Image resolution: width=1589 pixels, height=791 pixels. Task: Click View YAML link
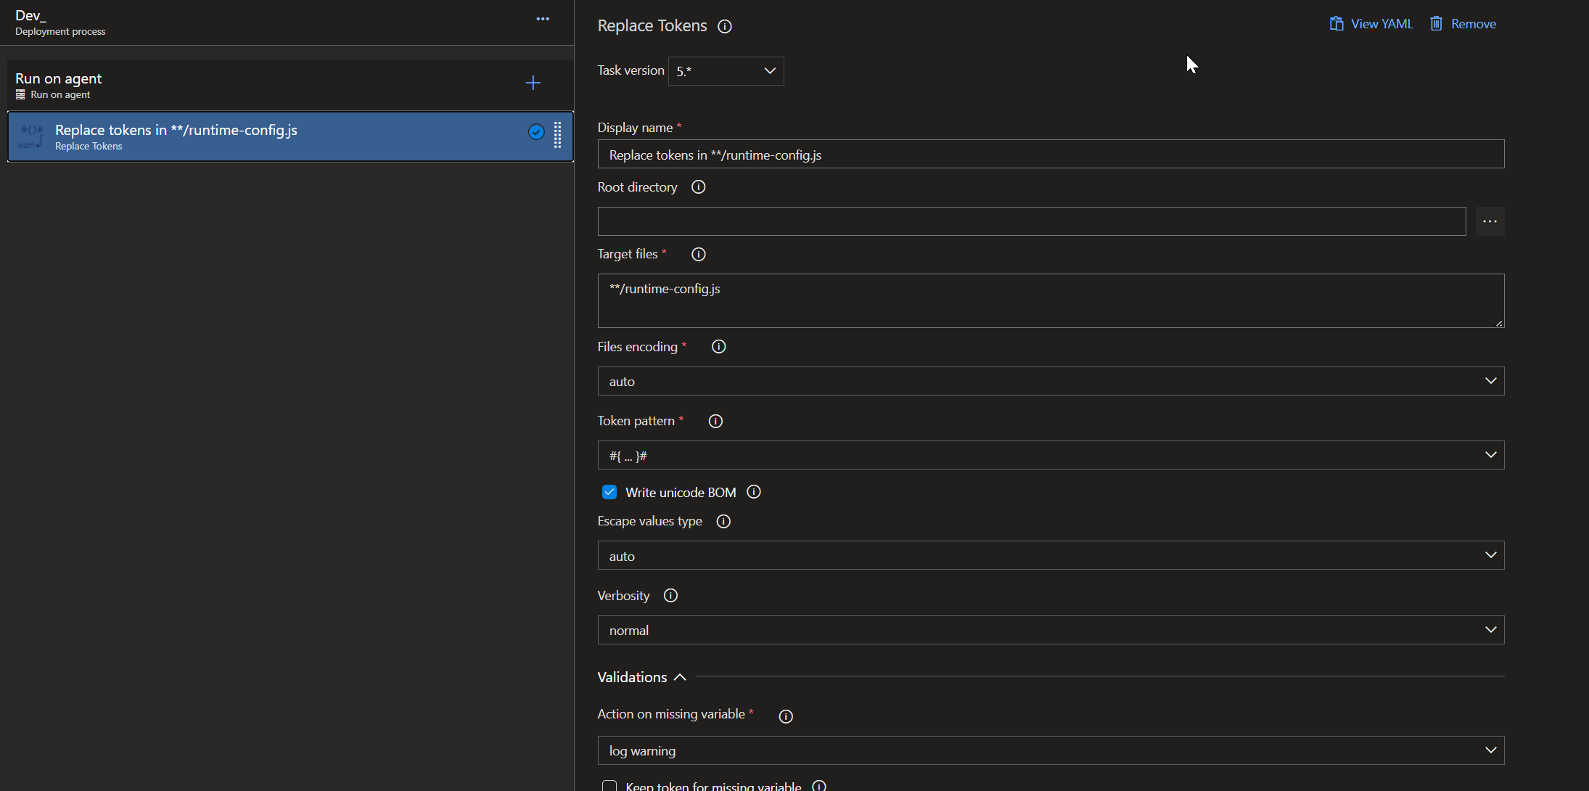pos(1371,24)
